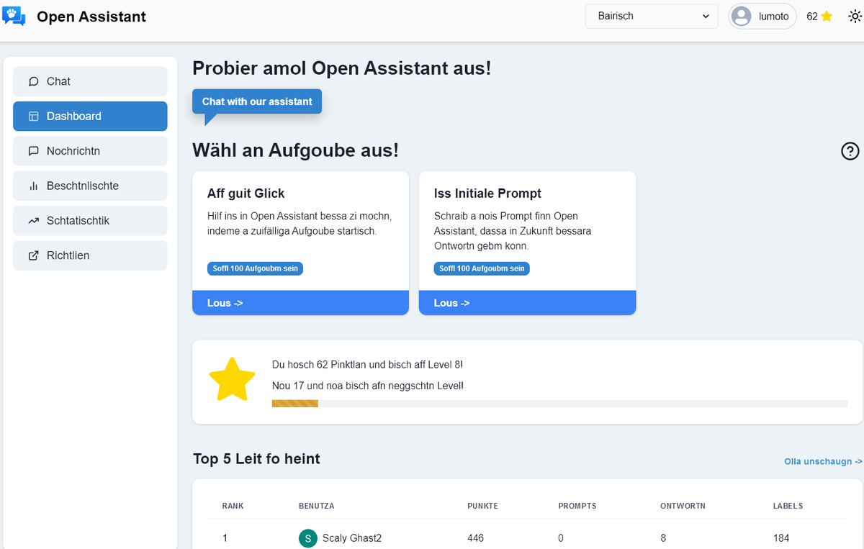Open the Chat sidebar item
This screenshot has width=864, height=549.
coord(90,81)
